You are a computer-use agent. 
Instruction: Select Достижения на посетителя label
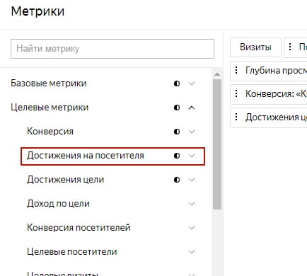tap(86, 156)
